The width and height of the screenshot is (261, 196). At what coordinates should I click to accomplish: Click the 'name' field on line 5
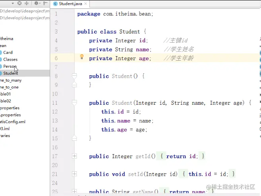[142, 49]
